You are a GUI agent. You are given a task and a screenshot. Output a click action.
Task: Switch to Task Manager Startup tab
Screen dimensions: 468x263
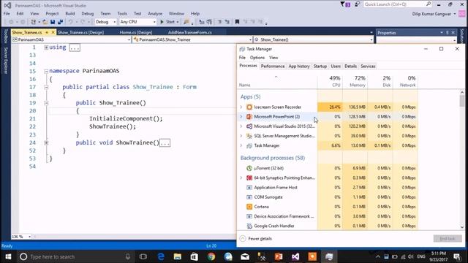[320, 66]
